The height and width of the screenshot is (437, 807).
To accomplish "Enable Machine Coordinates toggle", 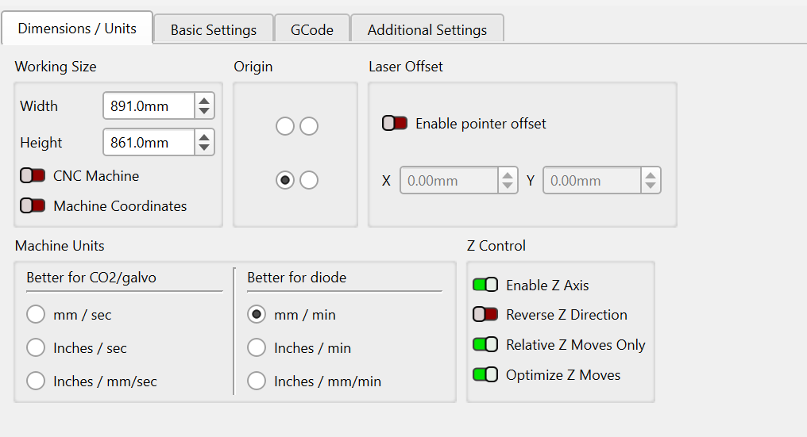I will coord(33,206).
